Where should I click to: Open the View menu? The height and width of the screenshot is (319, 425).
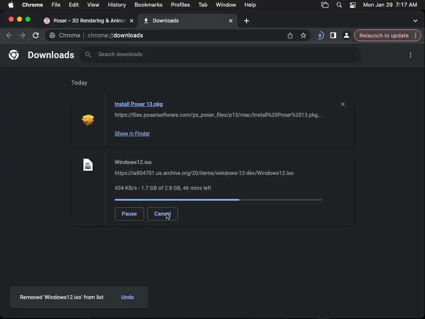(93, 5)
